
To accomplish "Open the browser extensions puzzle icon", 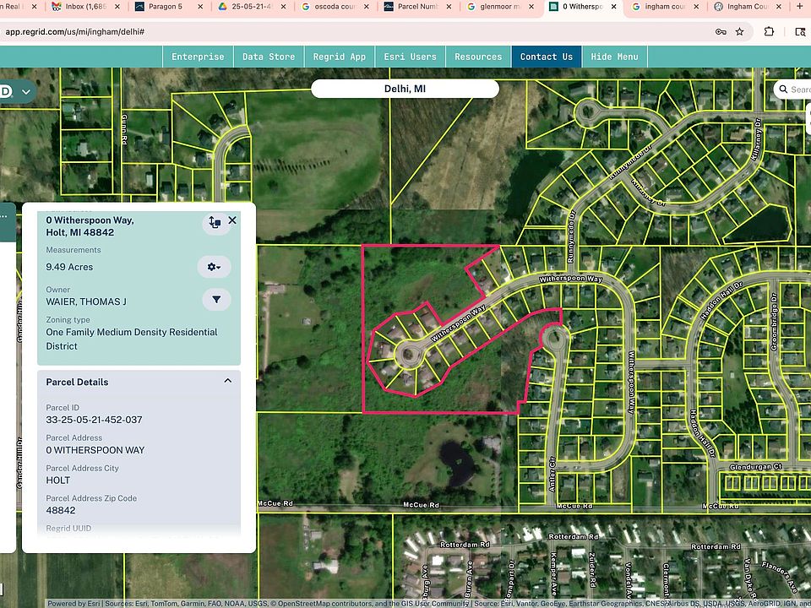I will click(770, 32).
